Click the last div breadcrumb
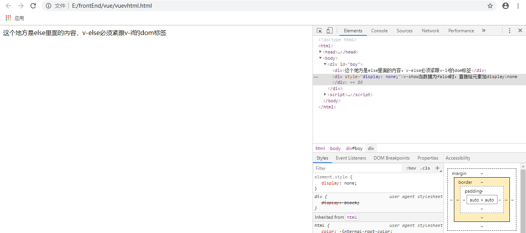The height and width of the screenshot is (233, 526). (x=371, y=148)
